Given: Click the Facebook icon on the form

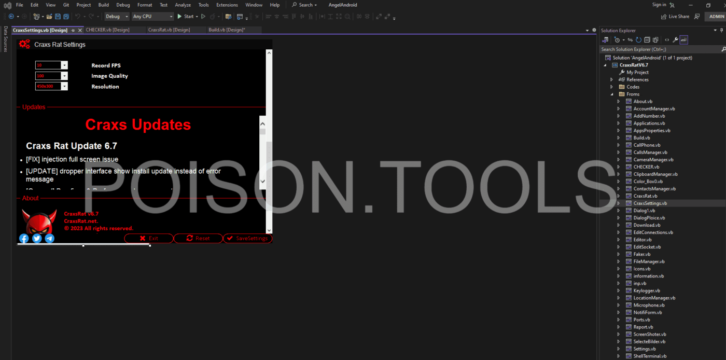Looking at the screenshot, I should [24, 238].
